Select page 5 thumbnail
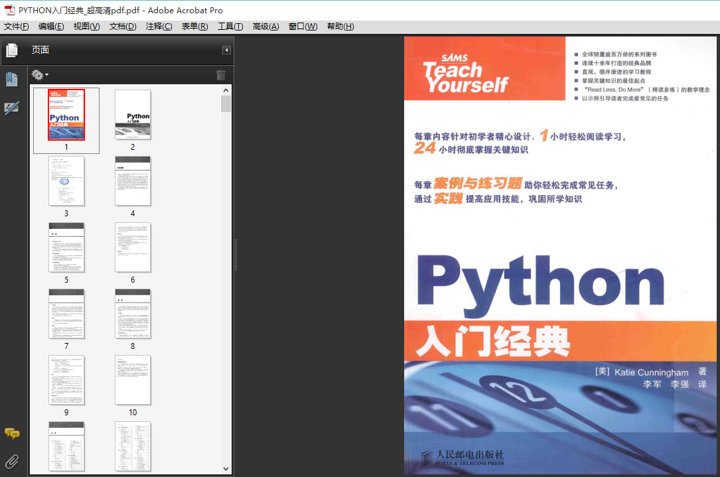The image size is (720, 477). click(x=66, y=247)
